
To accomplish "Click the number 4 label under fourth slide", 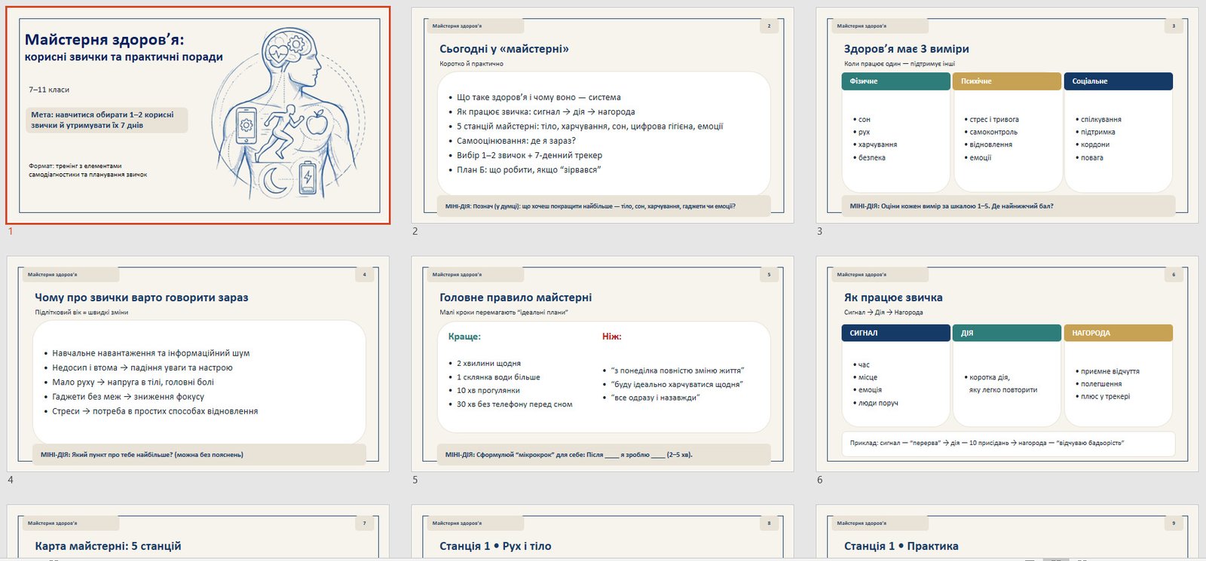I will tap(11, 480).
